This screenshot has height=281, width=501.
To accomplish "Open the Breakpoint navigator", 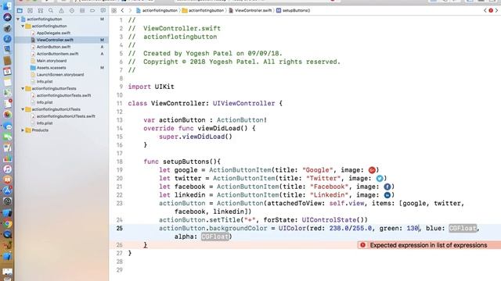I will pos(92,10).
